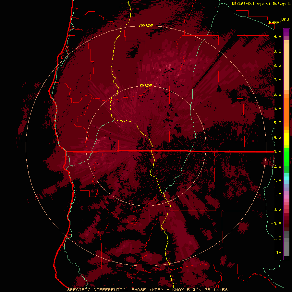Click the 4.2 legend value

click(x=277, y=138)
